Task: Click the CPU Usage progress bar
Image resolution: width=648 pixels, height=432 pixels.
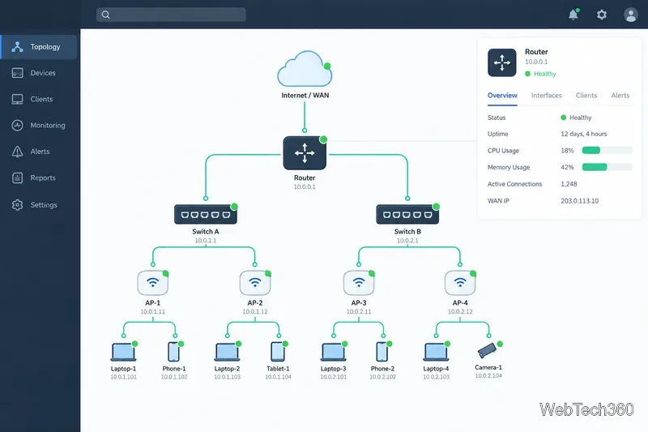Action: tap(607, 151)
